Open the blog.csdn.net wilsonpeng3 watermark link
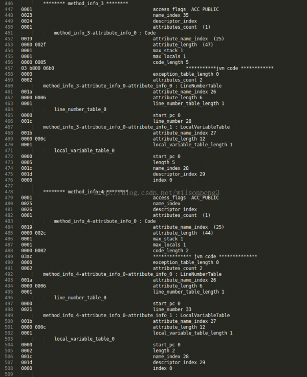Viewport: 307px width, 377px height. coord(157,192)
